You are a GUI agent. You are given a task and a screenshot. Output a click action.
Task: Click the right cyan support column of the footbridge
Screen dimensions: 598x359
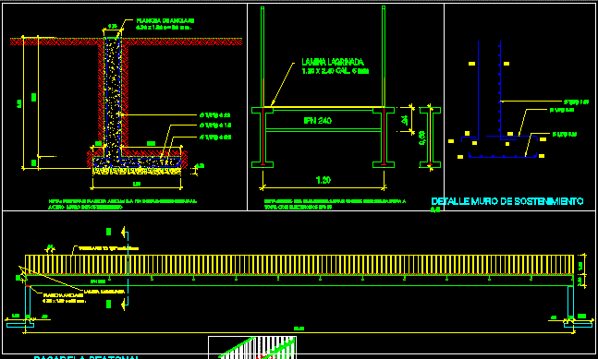(x=570, y=302)
